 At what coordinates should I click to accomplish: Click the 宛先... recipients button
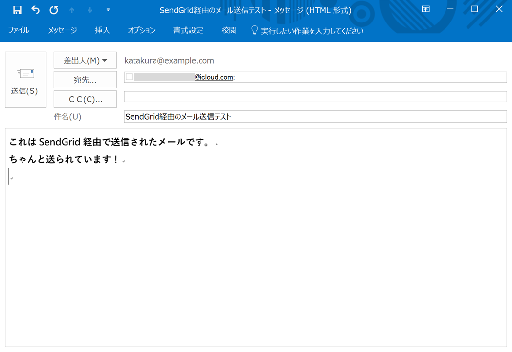pyautogui.click(x=85, y=80)
